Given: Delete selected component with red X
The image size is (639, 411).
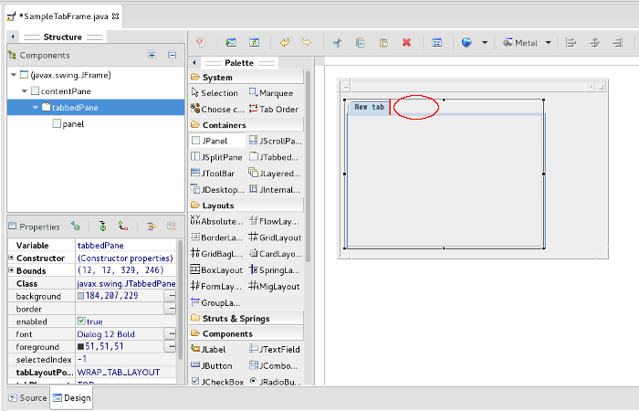Looking at the screenshot, I should 406,42.
